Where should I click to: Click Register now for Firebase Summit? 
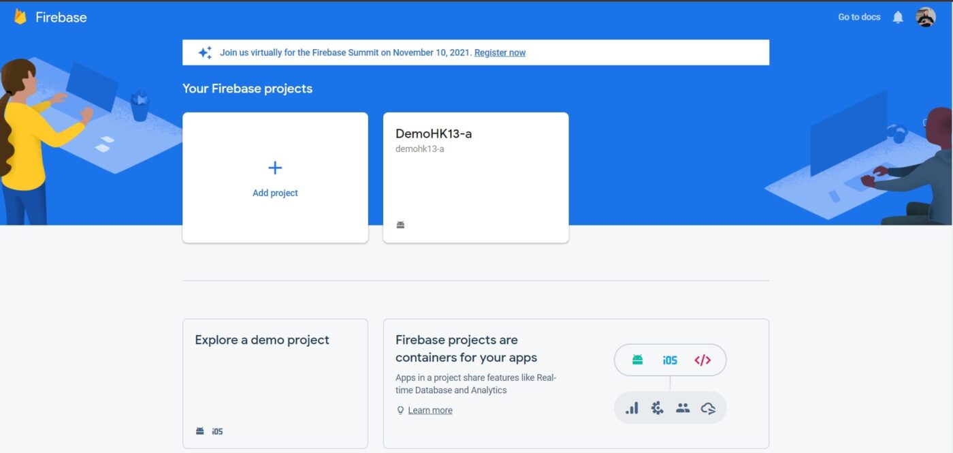point(500,52)
